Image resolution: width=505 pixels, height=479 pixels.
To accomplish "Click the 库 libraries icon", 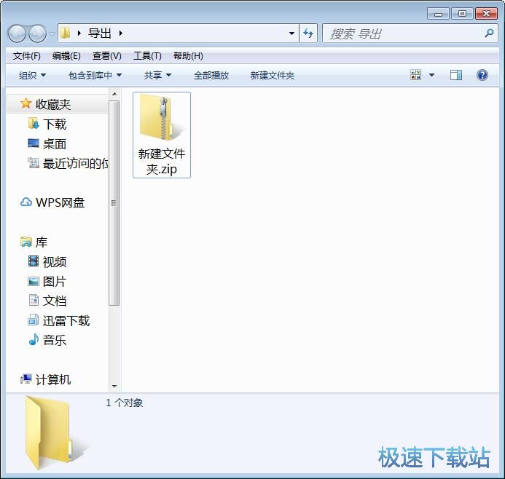I will click(x=26, y=242).
